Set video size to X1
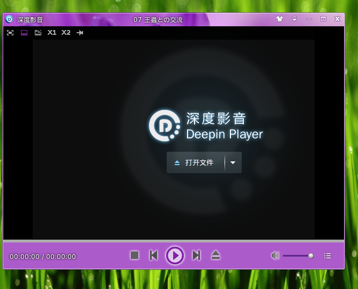This screenshot has width=358, height=289. point(52,33)
